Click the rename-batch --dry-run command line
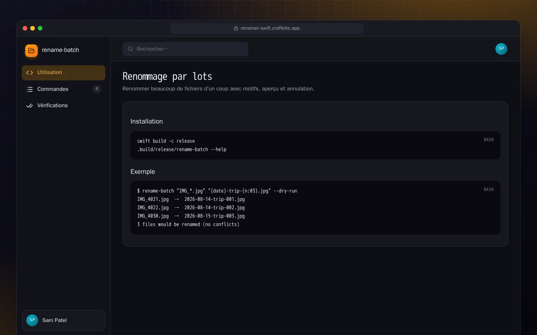The width and height of the screenshot is (537, 335). coord(217,191)
